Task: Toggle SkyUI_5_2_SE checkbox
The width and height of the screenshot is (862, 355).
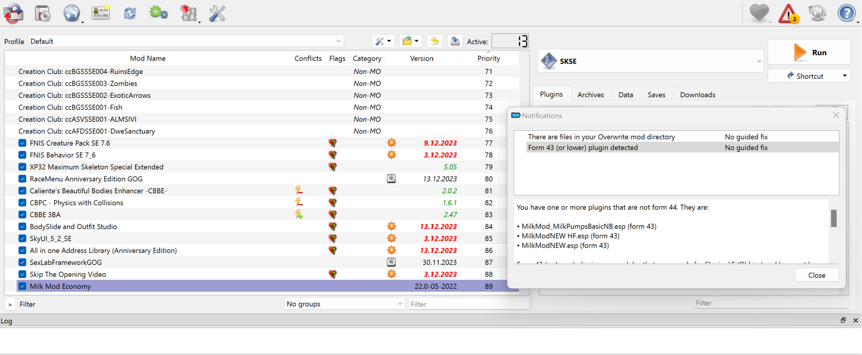Action: click(x=22, y=238)
